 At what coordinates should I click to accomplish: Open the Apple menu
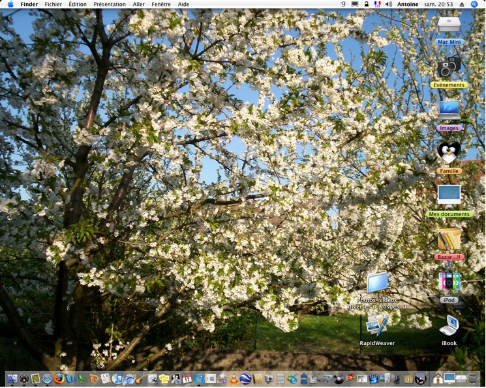pos(10,4)
